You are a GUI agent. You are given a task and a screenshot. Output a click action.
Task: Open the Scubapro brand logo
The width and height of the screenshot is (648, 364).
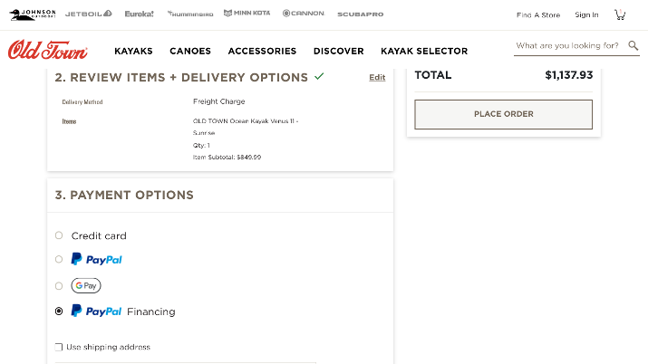coord(361,14)
